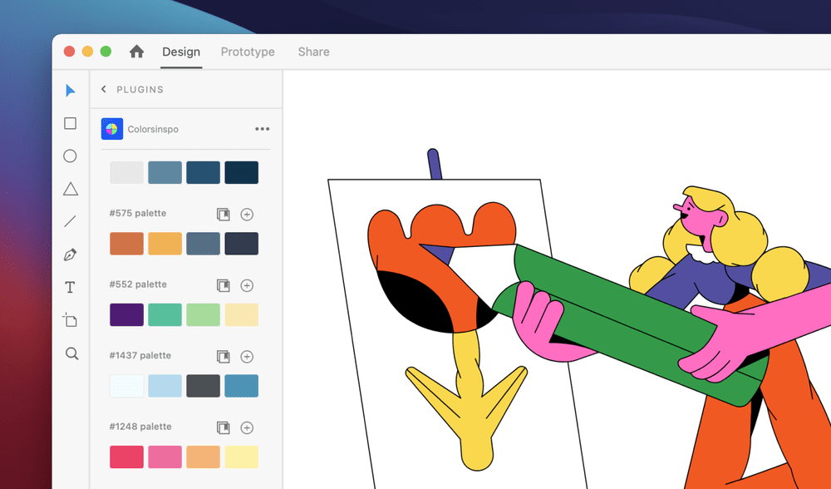Image resolution: width=831 pixels, height=489 pixels.
Task: Open Colorsinspo plugin more options menu
Action: (262, 129)
